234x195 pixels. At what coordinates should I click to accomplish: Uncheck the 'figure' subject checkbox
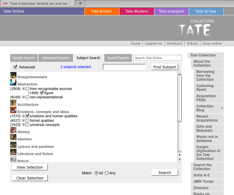click(42, 93)
